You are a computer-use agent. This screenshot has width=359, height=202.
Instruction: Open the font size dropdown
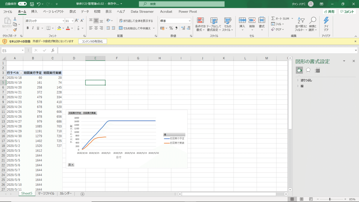(x=72, y=21)
